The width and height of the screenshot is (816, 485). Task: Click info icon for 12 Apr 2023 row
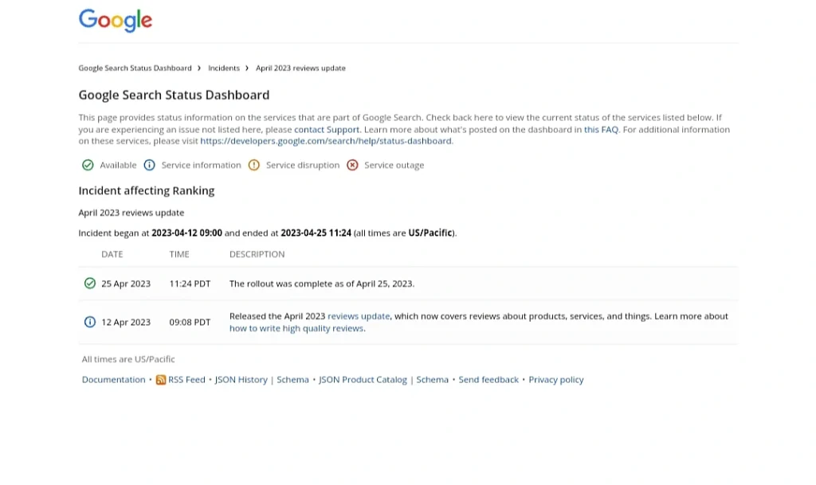(x=90, y=322)
